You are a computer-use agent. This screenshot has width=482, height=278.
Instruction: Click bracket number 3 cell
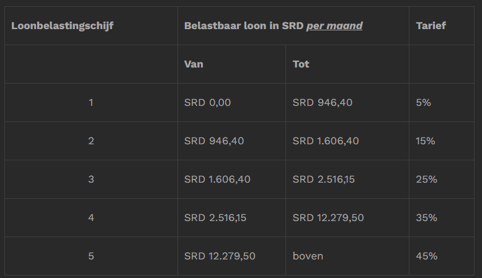point(91,180)
